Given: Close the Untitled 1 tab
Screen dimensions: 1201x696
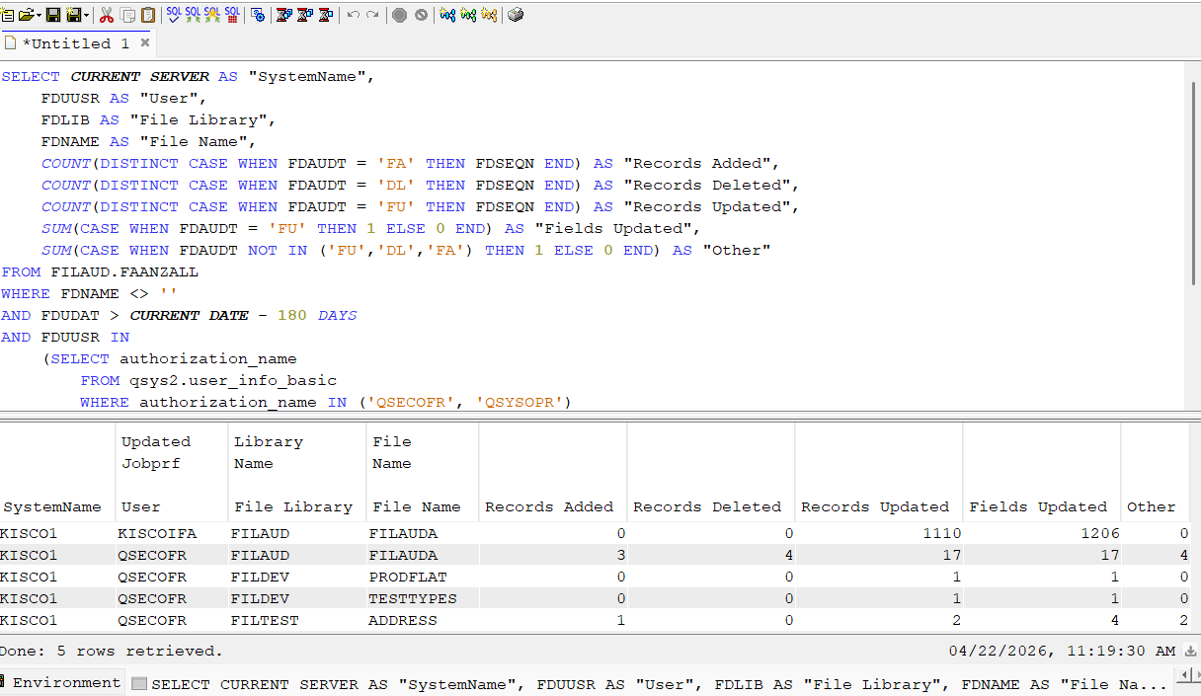Looking at the screenshot, I should 145,42.
